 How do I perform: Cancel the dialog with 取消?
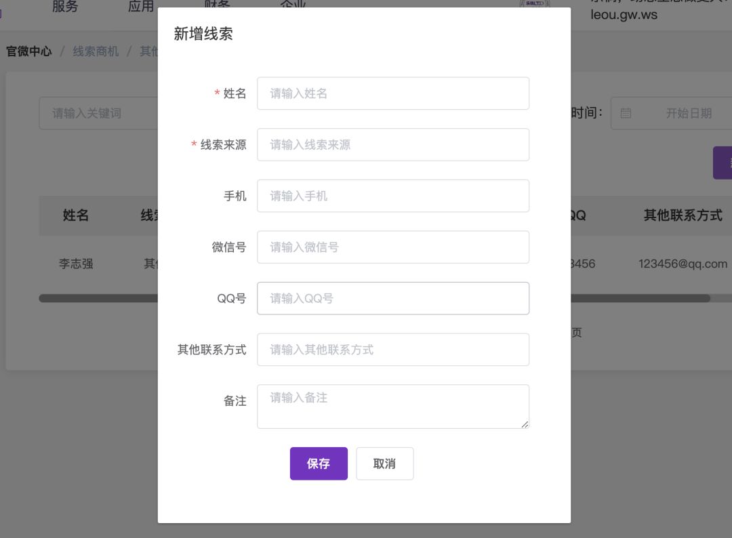click(384, 463)
